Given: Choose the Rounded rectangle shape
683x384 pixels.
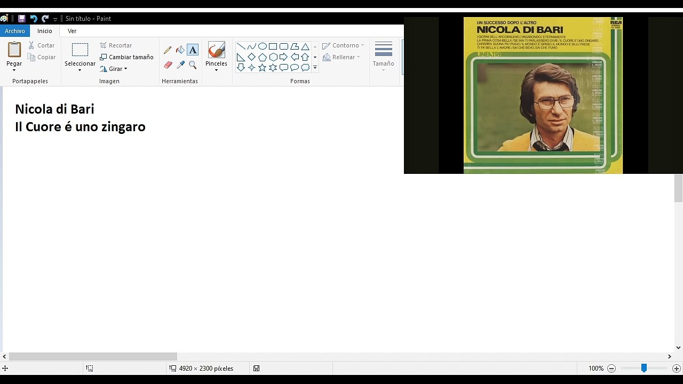Looking at the screenshot, I should click(x=284, y=46).
